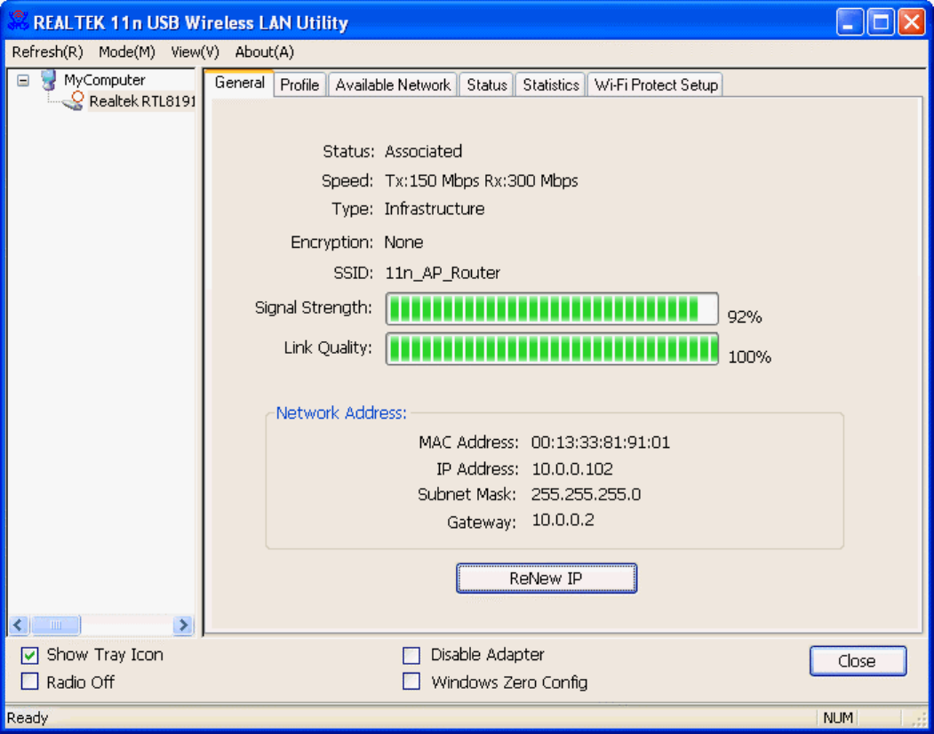The width and height of the screenshot is (934, 734).
Task: Click the tree pane right scroll arrow
Action: 183,625
